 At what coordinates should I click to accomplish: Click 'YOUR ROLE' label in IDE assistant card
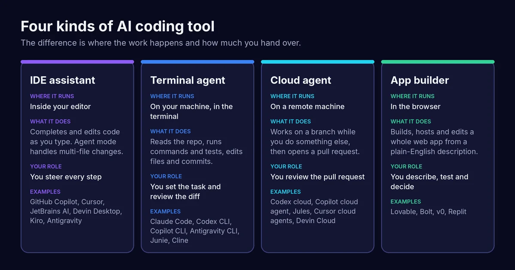[46, 166]
